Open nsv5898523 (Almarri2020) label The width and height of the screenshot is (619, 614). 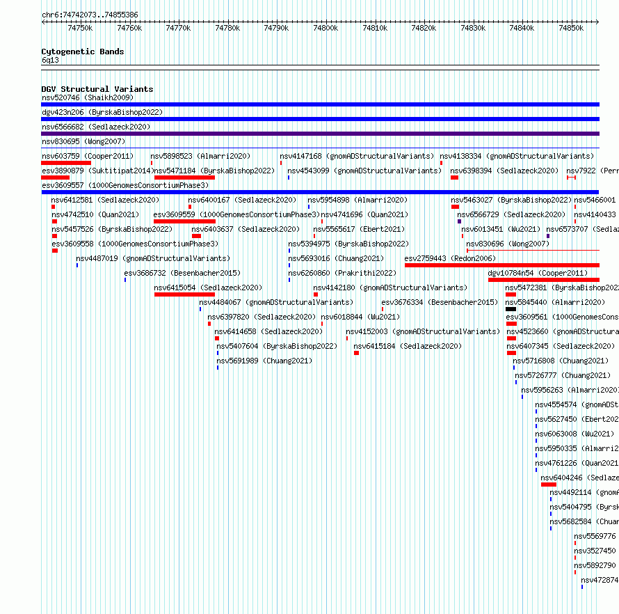pos(200,156)
